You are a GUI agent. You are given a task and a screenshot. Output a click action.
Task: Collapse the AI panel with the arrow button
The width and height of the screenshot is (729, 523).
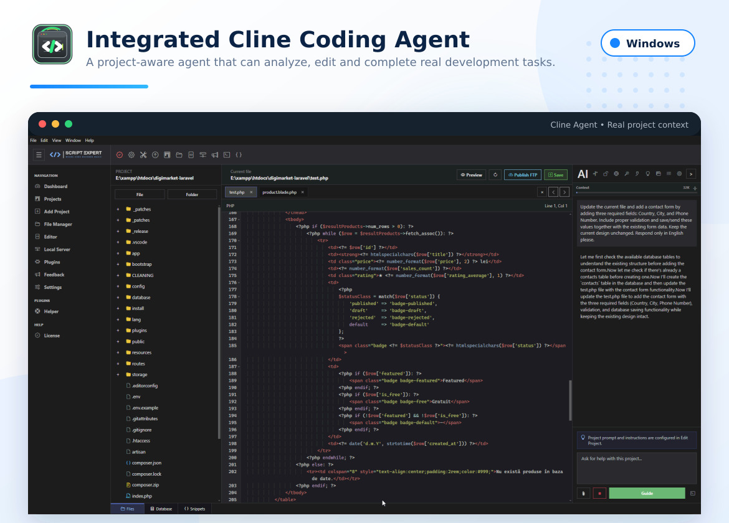(691, 174)
